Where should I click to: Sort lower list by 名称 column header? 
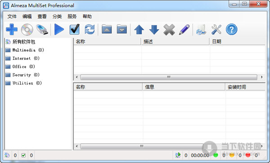pyautogui.click(x=108, y=87)
